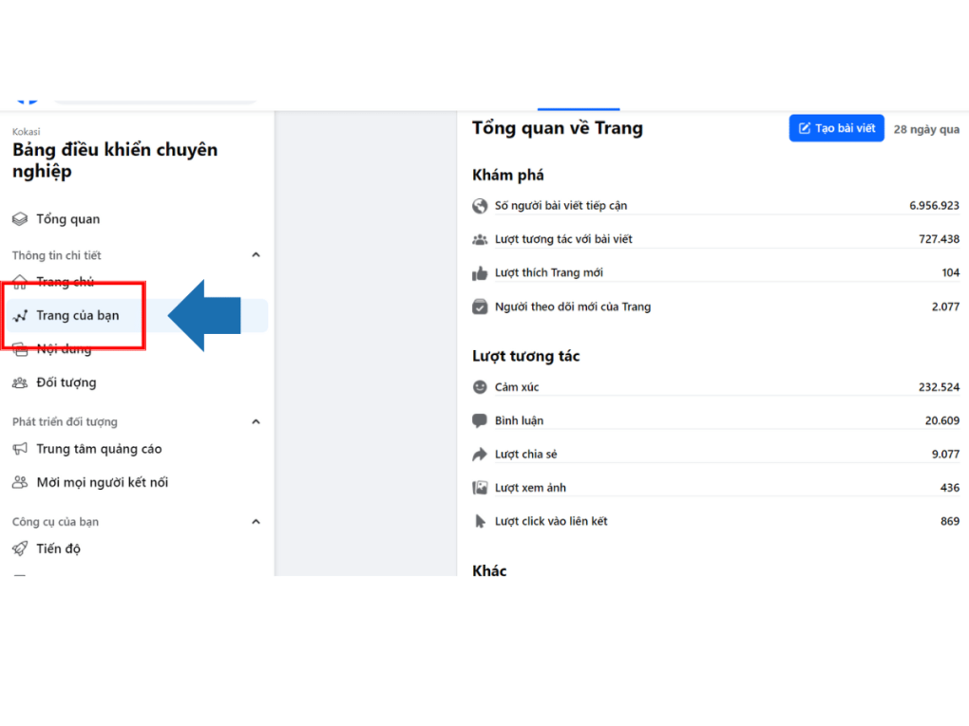Click the megaphone icon for Trung tâm quảng cáo

click(20, 449)
